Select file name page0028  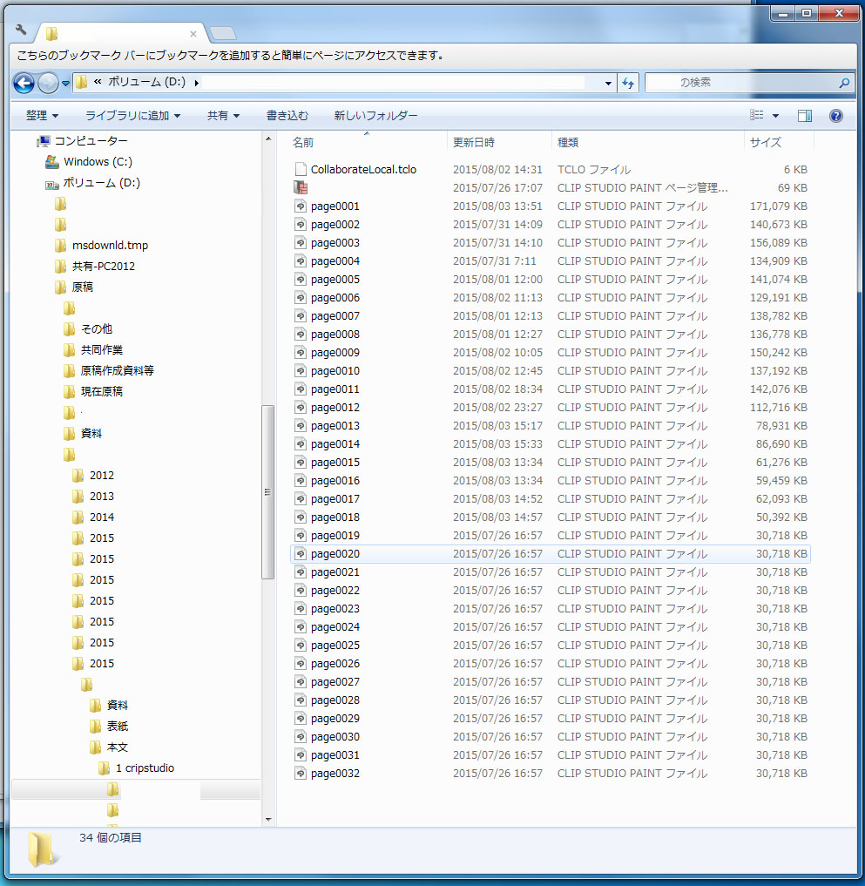tap(335, 700)
